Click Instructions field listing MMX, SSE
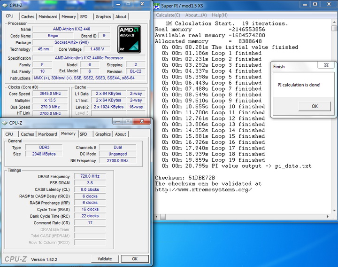338x267 pixels. pyautogui.click(x=89, y=78)
